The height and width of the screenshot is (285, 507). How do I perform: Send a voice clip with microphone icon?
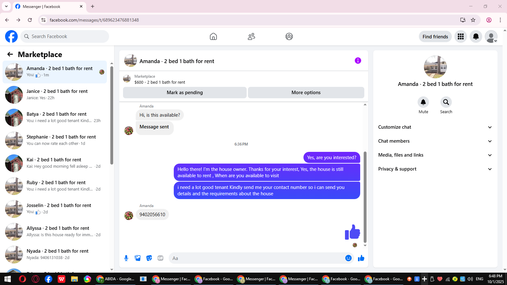[126, 258]
